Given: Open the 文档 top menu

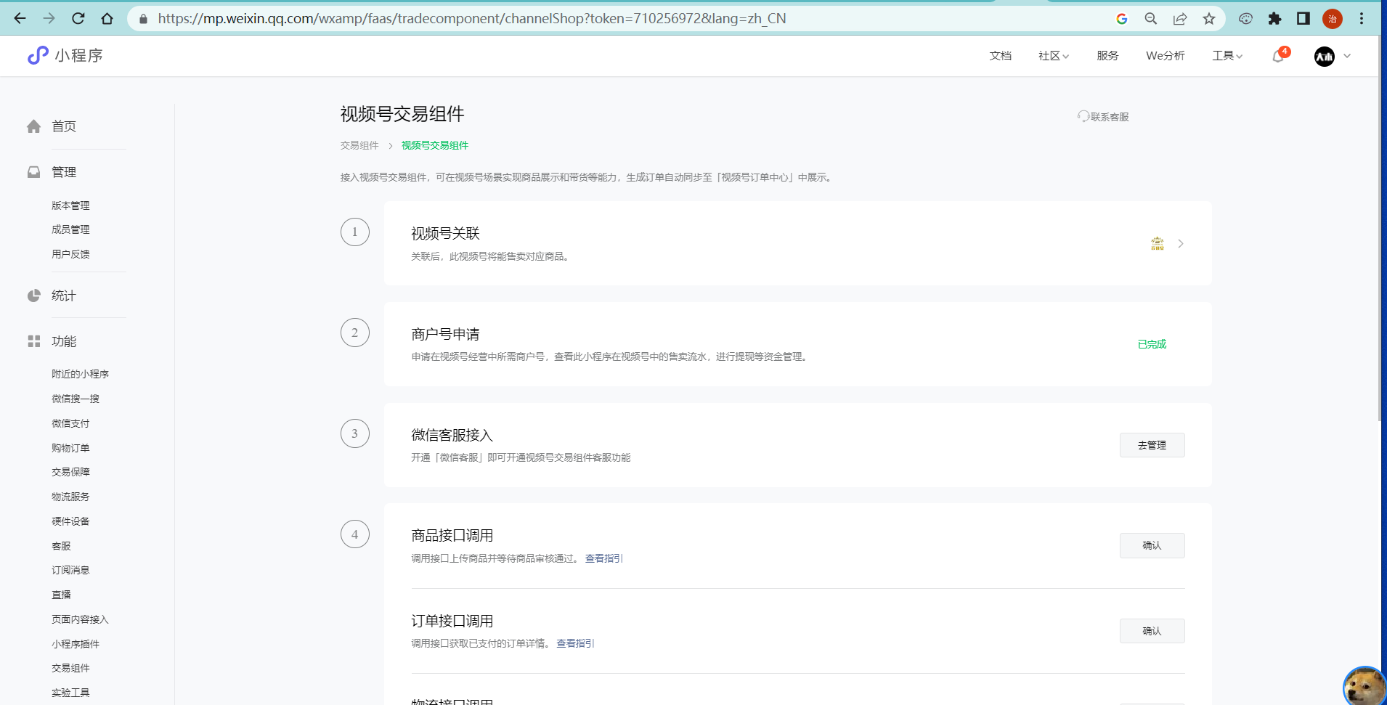Looking at the screenshot, I should 1001,56.
